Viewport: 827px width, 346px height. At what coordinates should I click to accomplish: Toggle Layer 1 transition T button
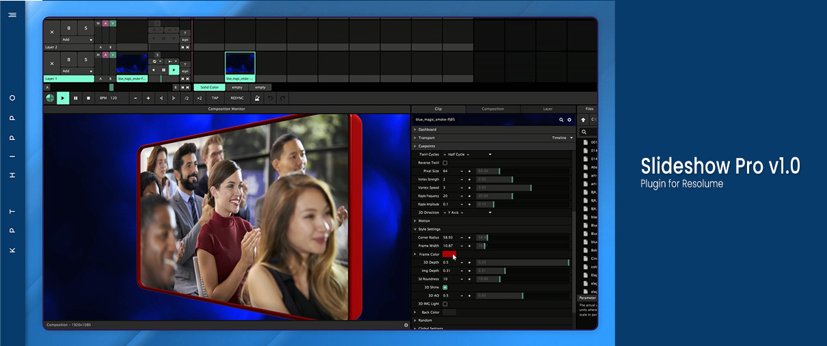pos(185,64)
